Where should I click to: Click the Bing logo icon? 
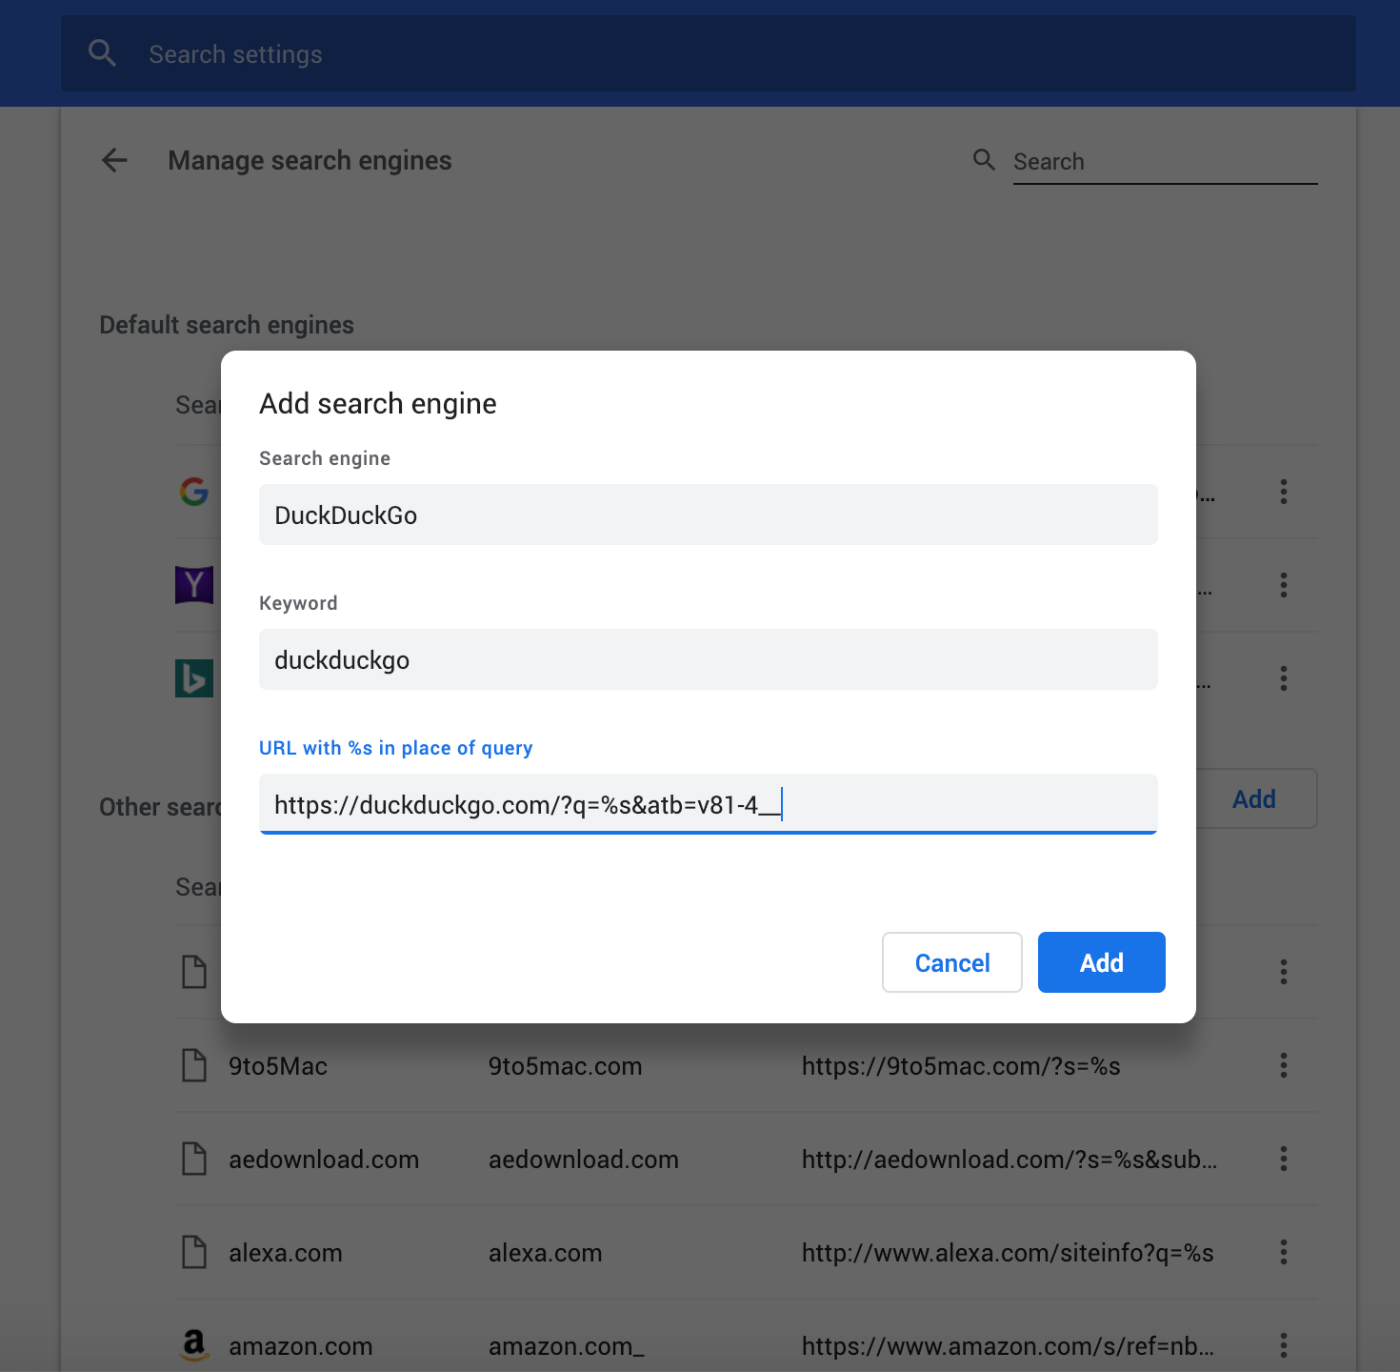point(194,678)
